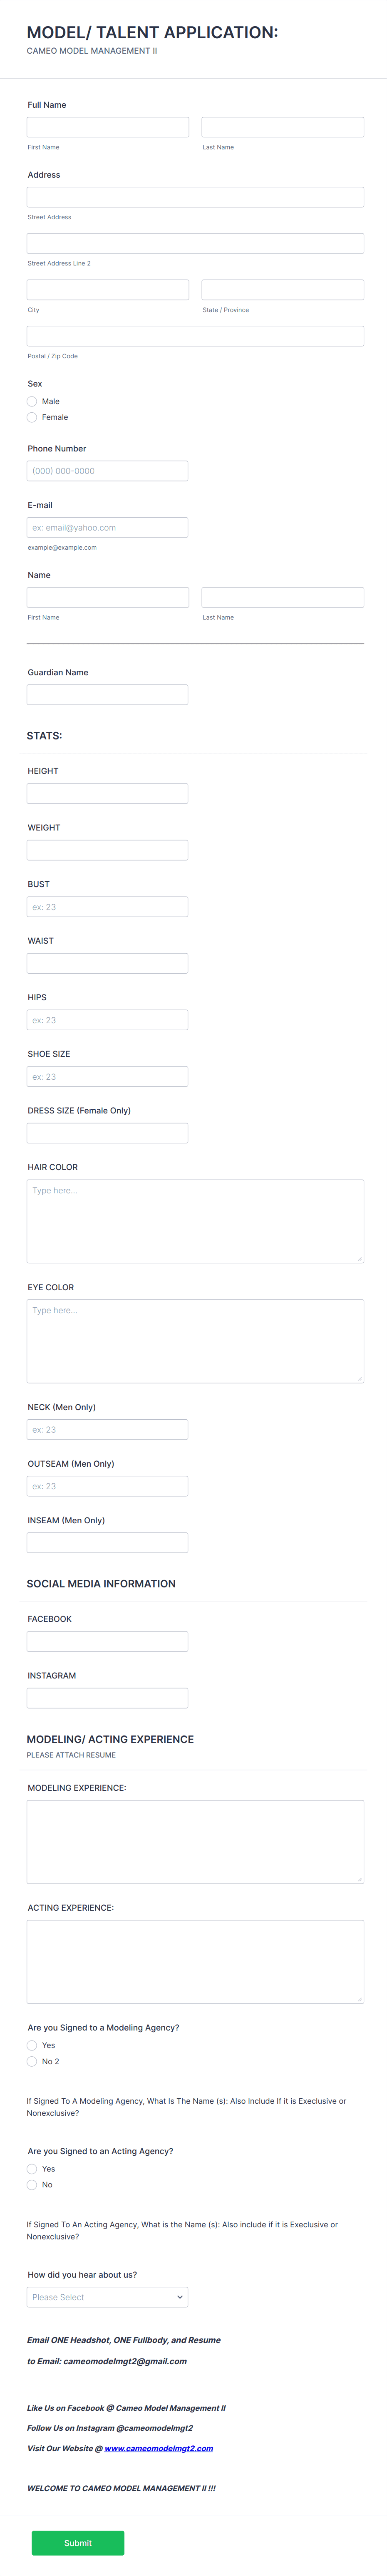Screen dimensions: 387x2576
Task: Click the INSTAGRAM input field
Action: (x=107, y=1697)
